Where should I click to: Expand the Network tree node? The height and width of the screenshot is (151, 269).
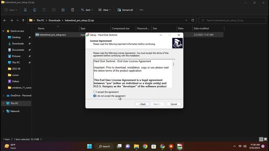pos(3,111)
